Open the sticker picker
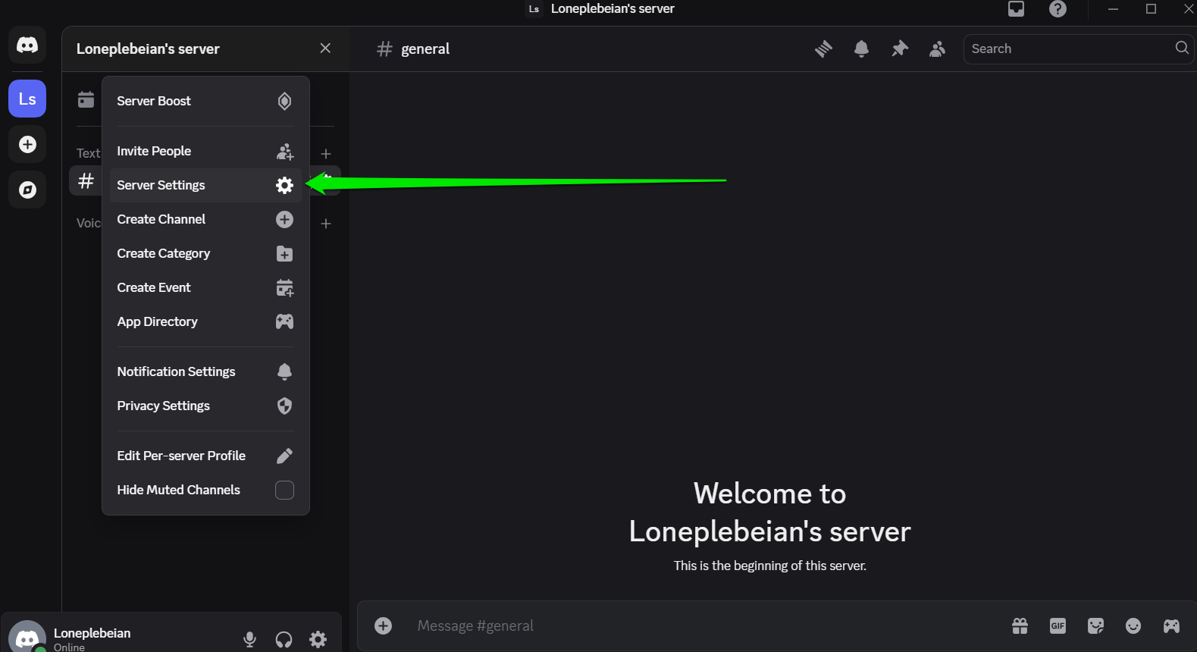 tap(1095, 625)
